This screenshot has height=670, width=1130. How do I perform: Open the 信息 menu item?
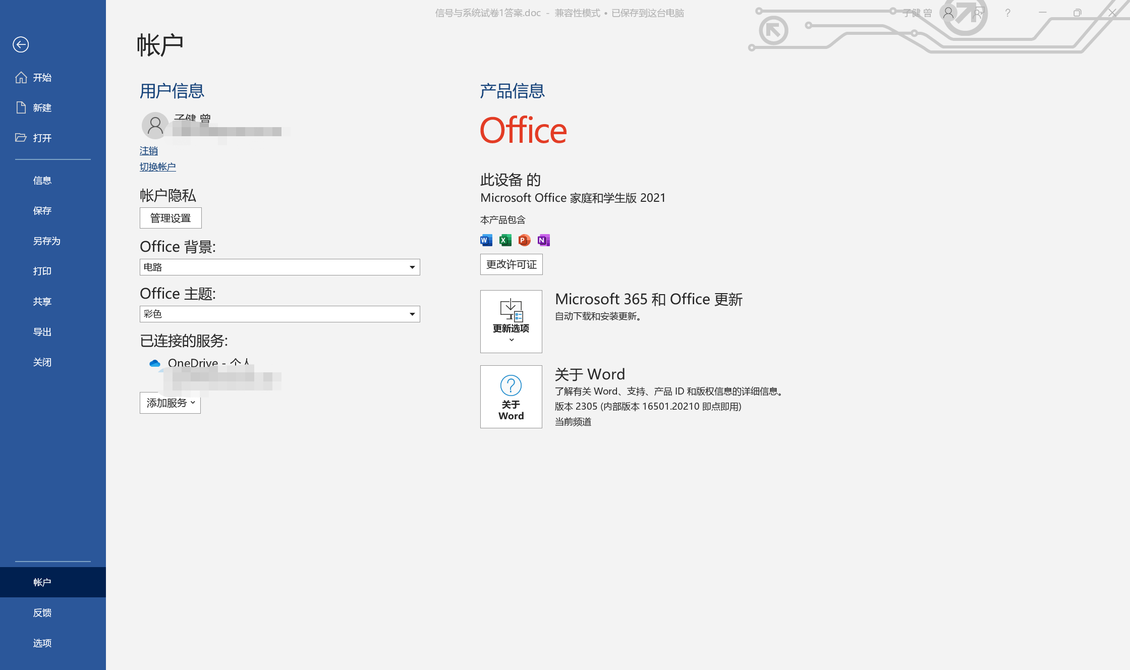tap(42, 181)
